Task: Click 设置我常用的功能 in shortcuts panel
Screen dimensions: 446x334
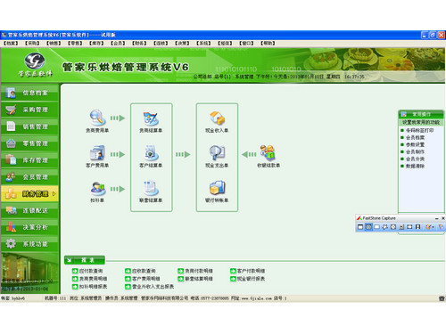Action: click(421, 122)
